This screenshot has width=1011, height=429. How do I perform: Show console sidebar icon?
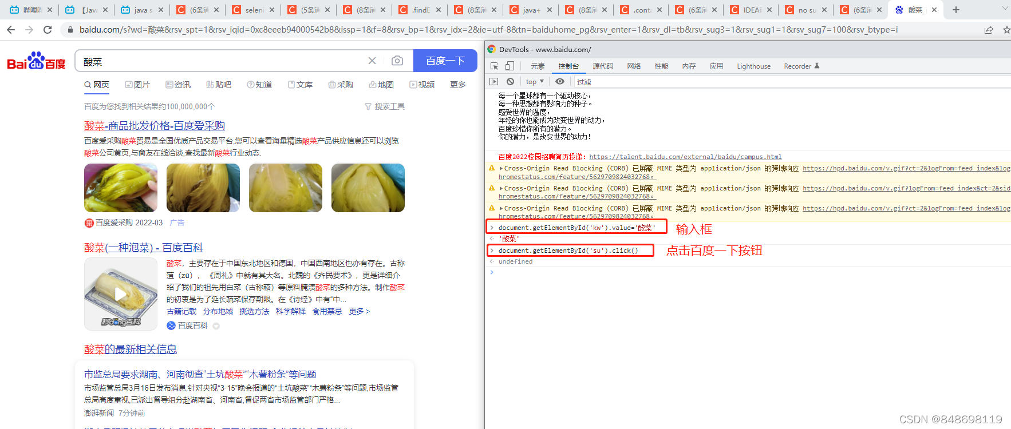494,82
